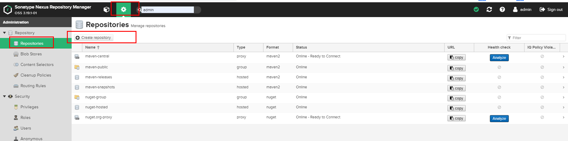The width and height of the screenshot is (568, 141).
Task: Click the URL column header
Action: pos(459,47)
